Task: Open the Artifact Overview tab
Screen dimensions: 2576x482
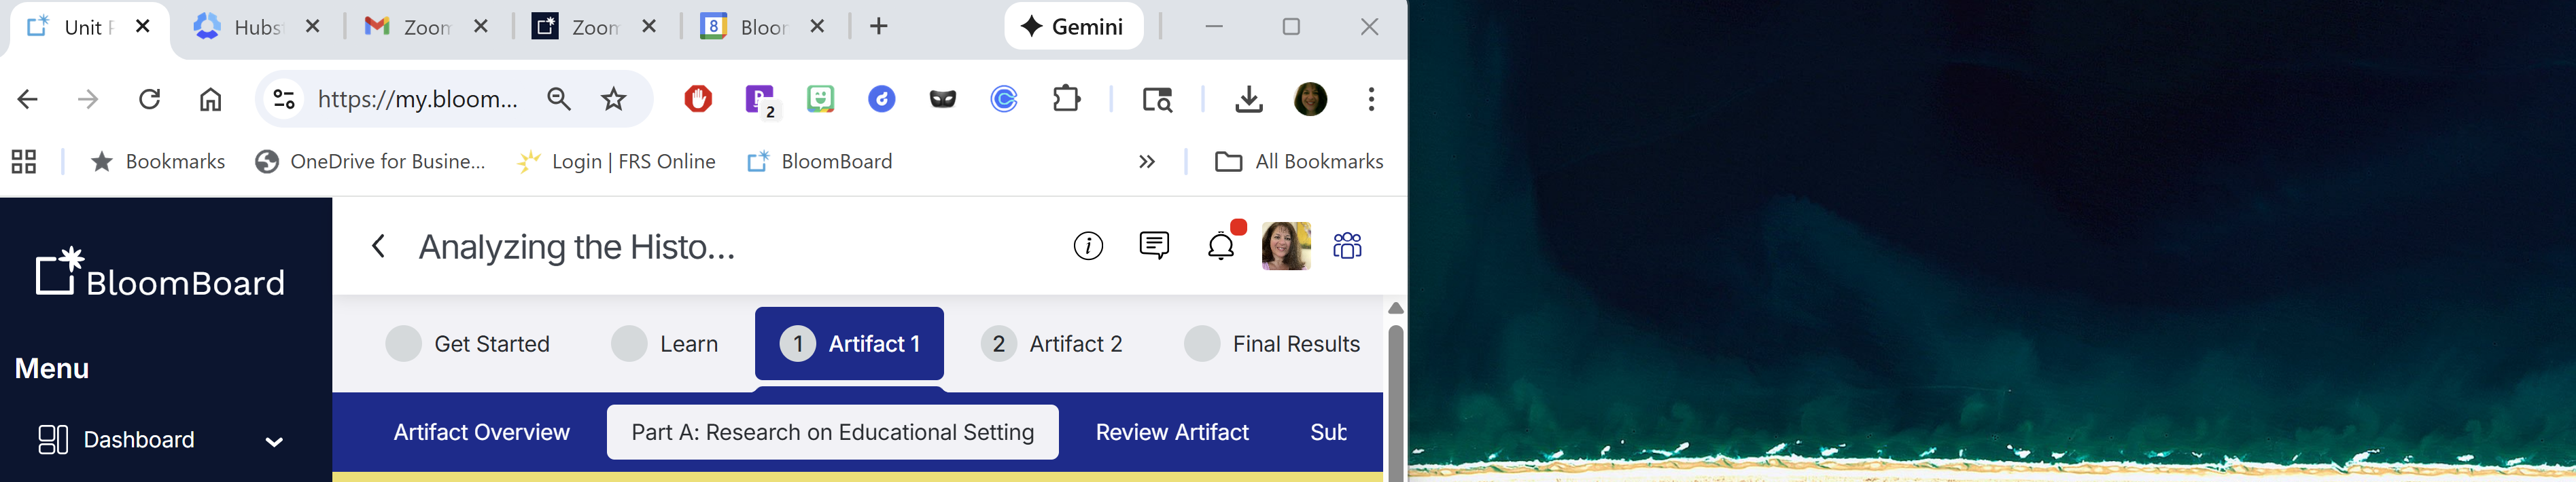Action: 481,432
